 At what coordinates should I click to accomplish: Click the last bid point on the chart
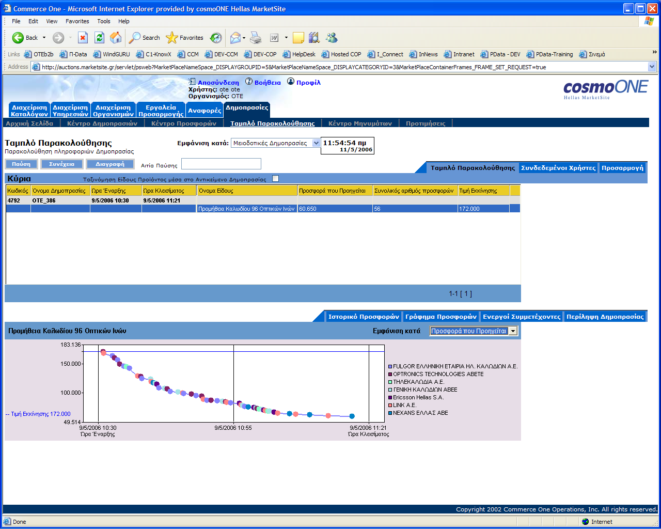(x=352, y=416)
